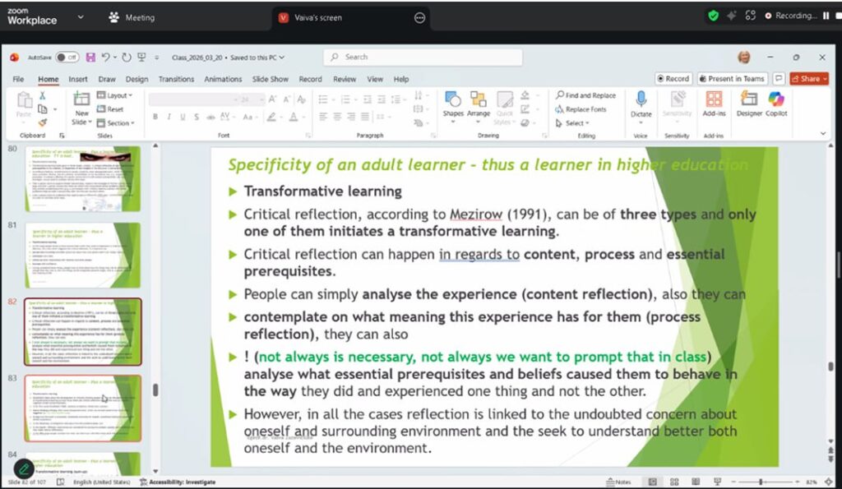Click Present in Teams button
The image size is (842, 489).
(732, 78)
